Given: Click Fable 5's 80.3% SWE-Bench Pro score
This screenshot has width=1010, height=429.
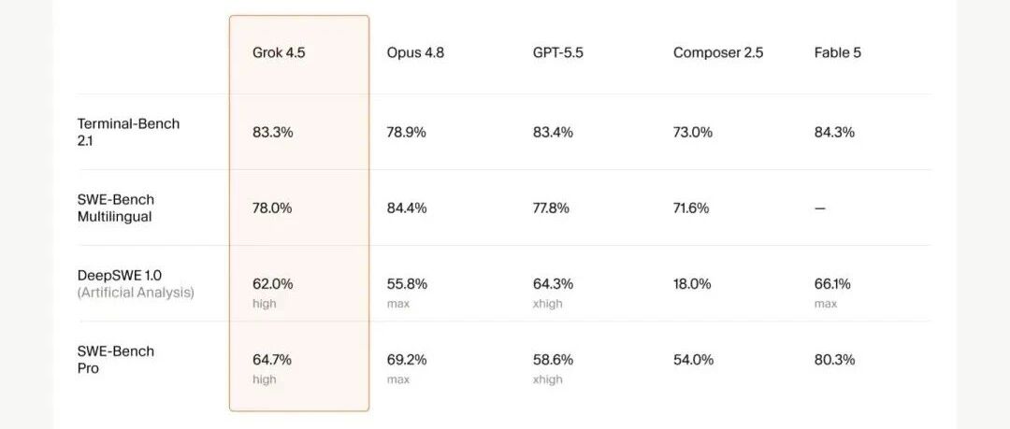Looking at the screenshot, I should (x=835, y=360).
